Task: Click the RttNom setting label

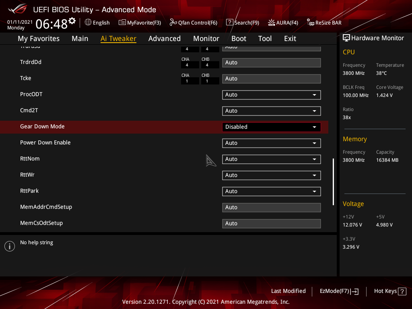Action: [x=30, y=159]
